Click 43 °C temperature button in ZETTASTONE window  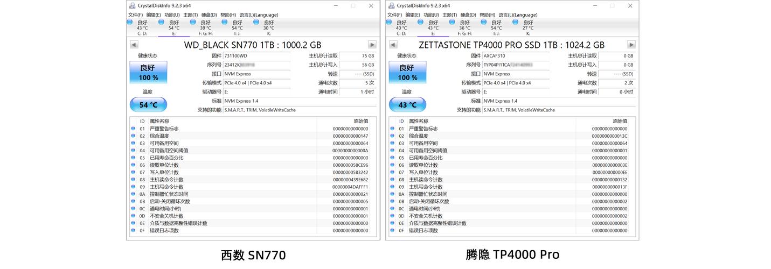pos(407,104)
